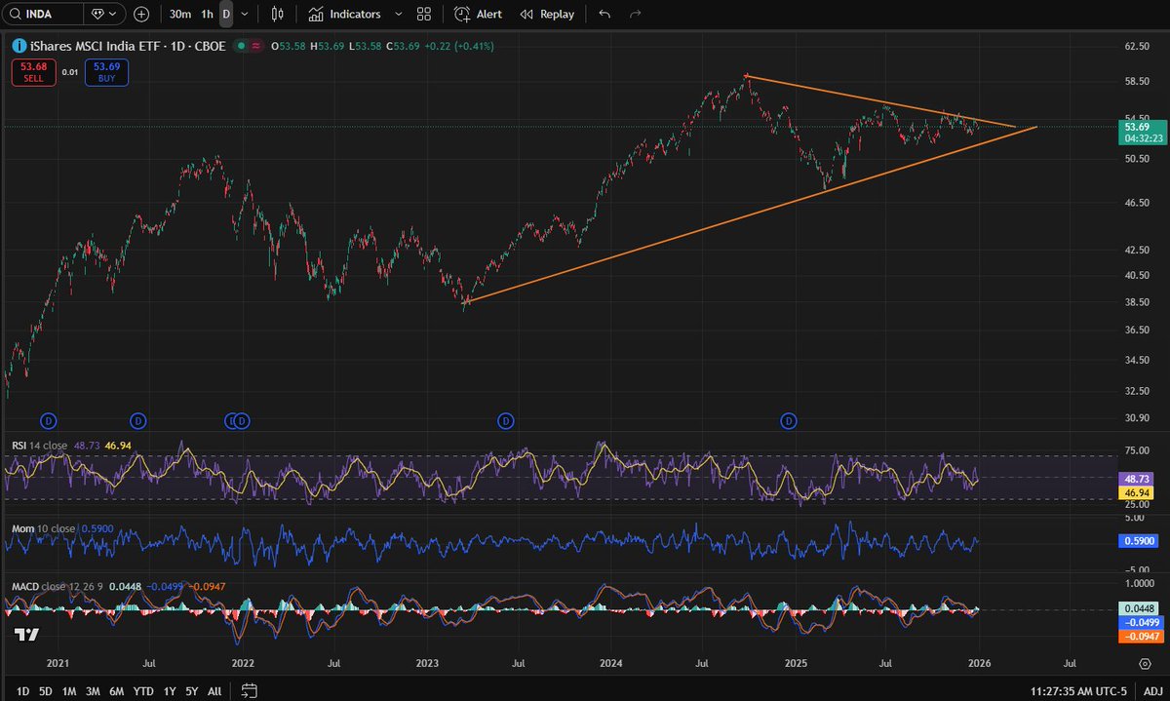The image size is (1170, 701).
Task: Click the SELL 53.68 button
Action: click(33, 72)
